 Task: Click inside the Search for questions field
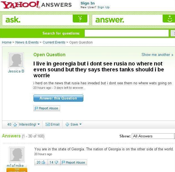tap(127, 33)
